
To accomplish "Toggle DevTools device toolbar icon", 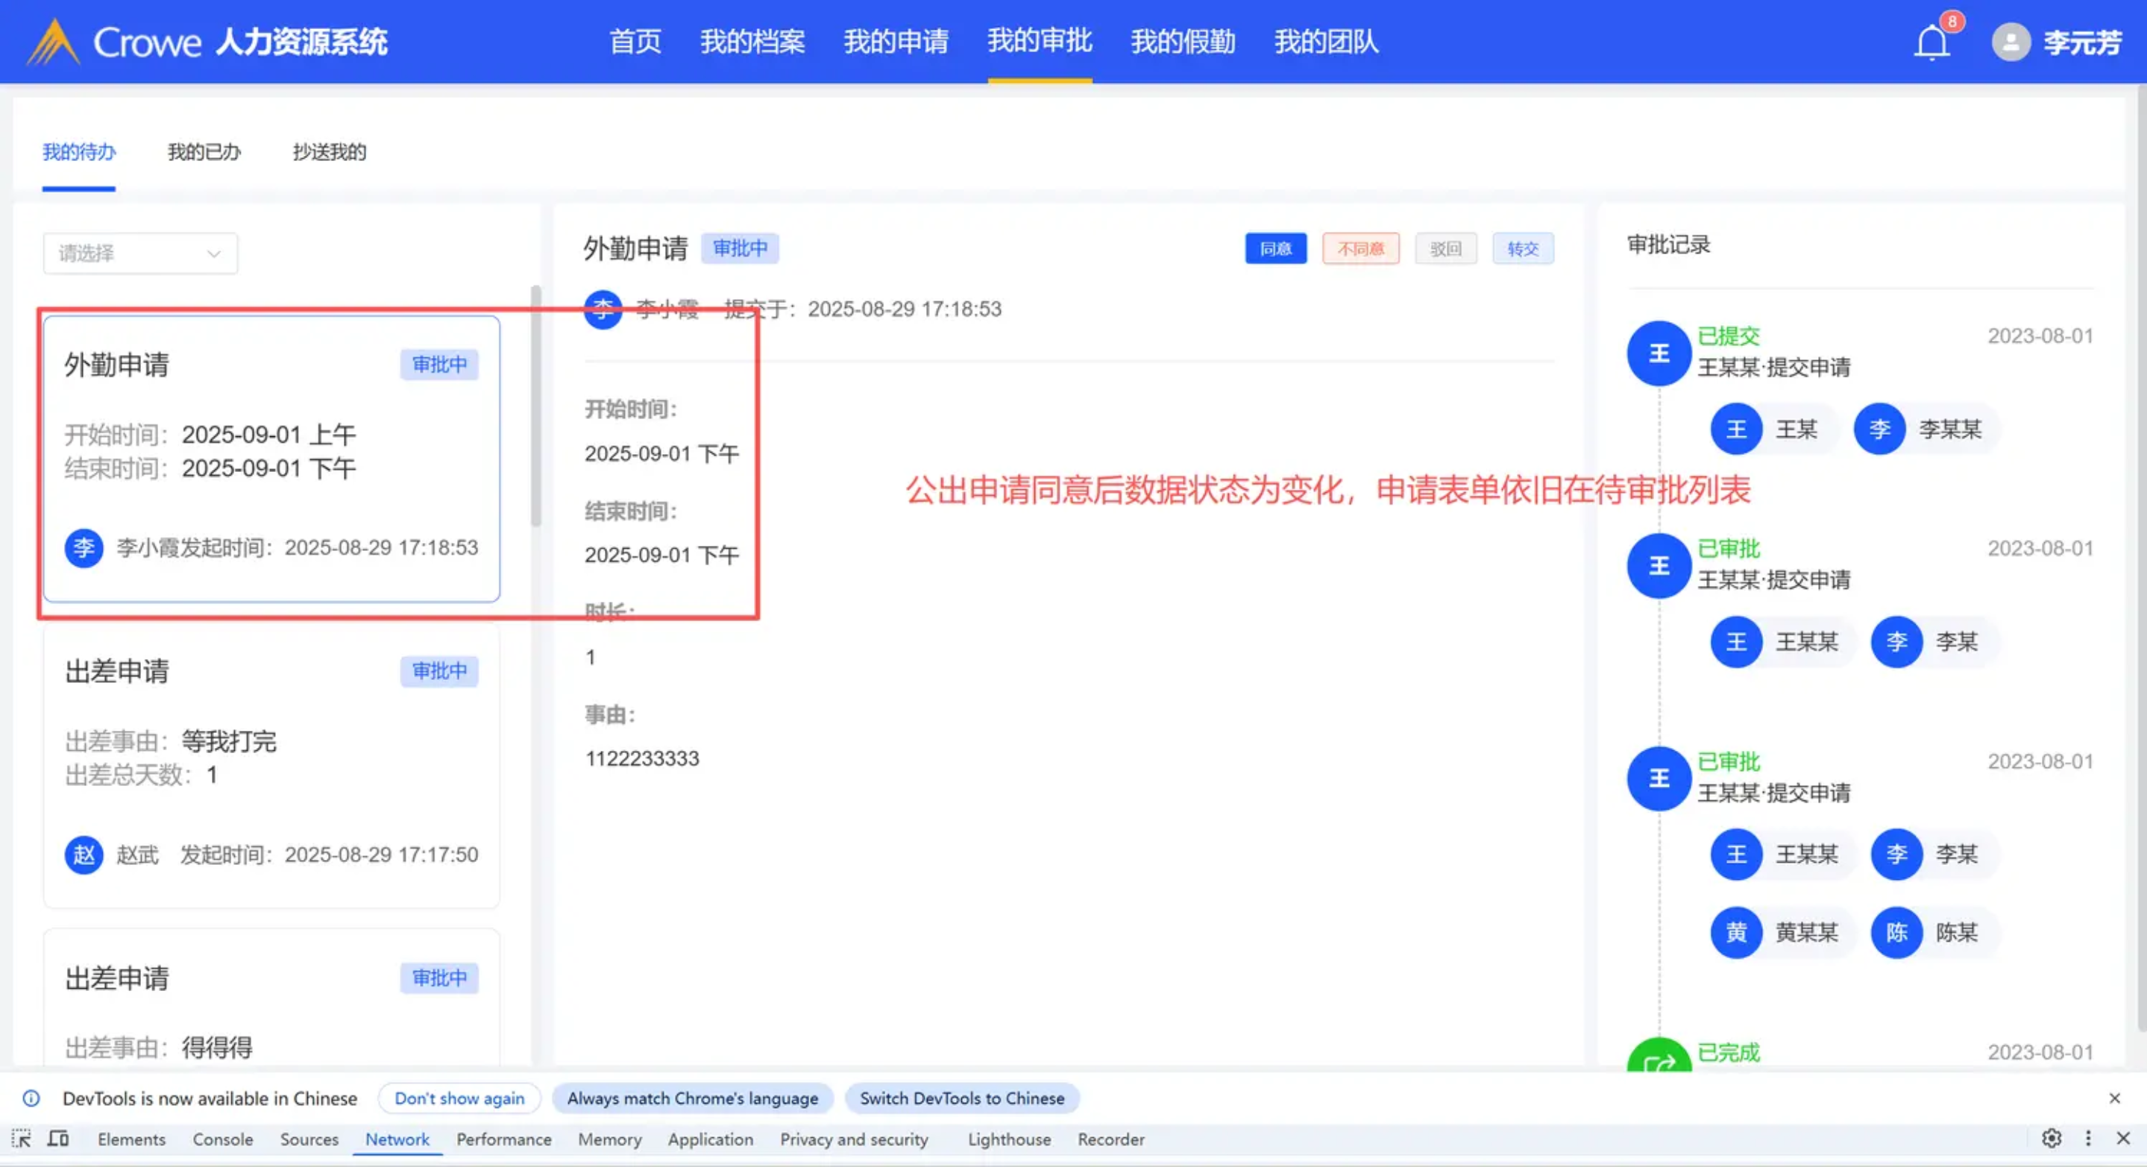I will (x=57, y=1139).
